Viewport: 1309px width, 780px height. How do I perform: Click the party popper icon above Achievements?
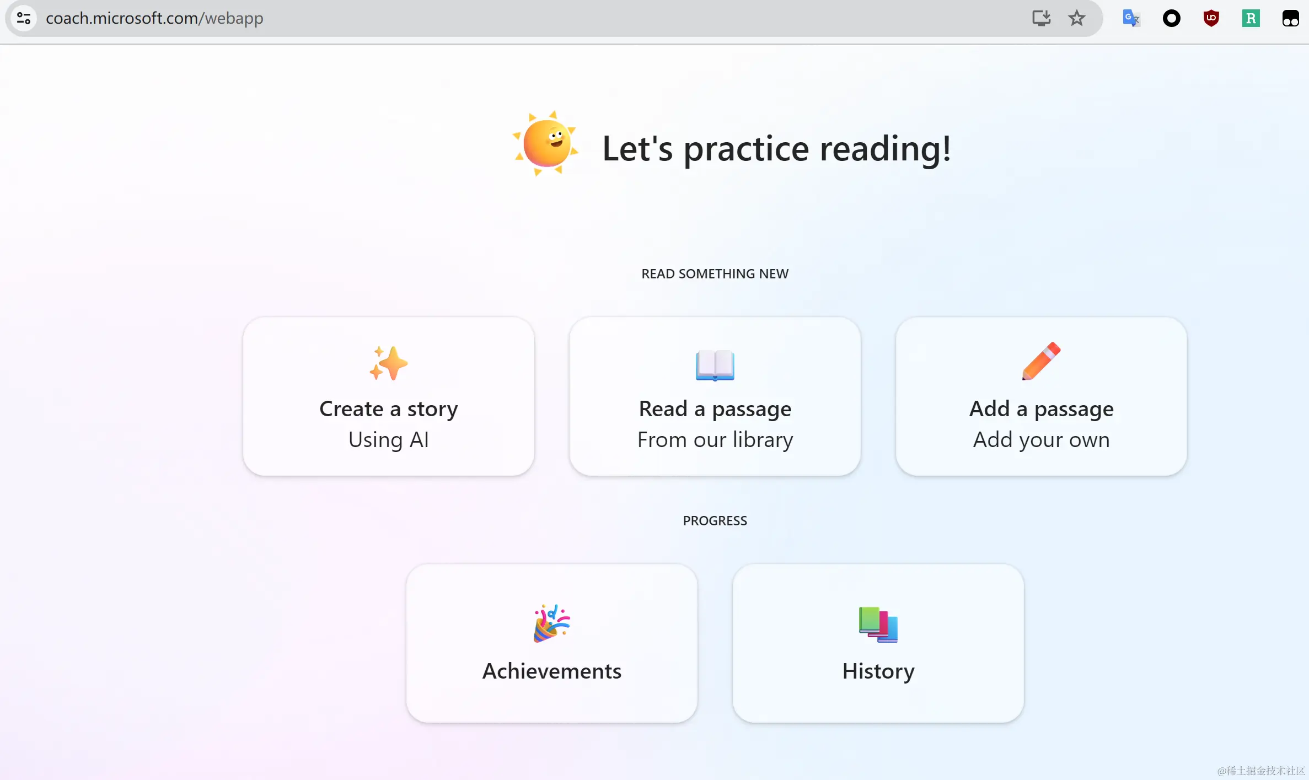tap(551, 623)
